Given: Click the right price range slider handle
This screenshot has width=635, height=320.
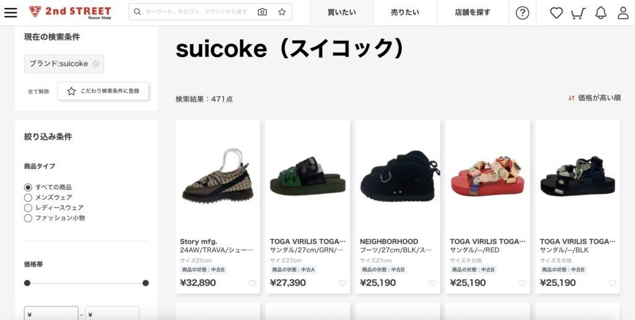Looking at the screenshot, I should pyautogui.click(x=145, y=283).
